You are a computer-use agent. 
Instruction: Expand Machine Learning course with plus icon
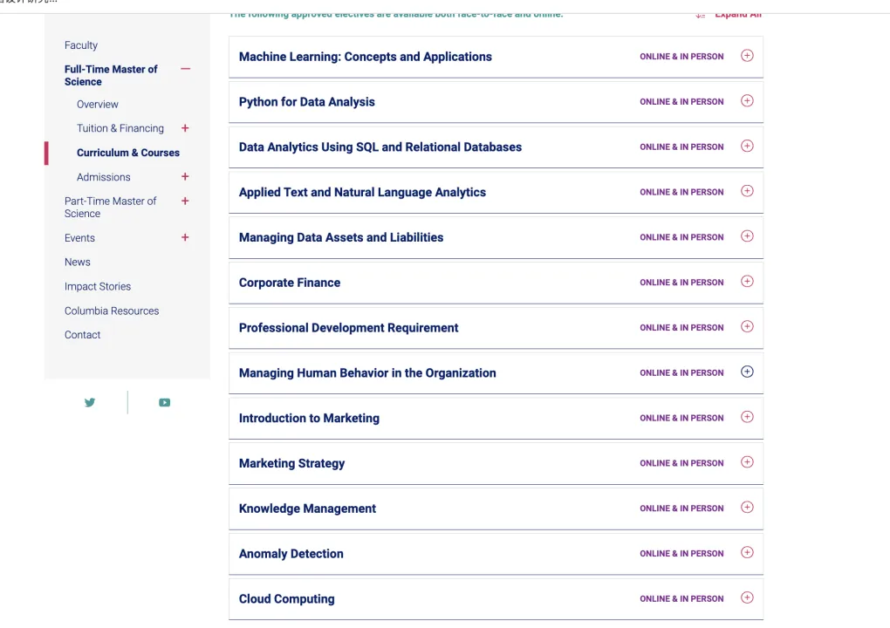pyautogui.click(x=746, y=56)
